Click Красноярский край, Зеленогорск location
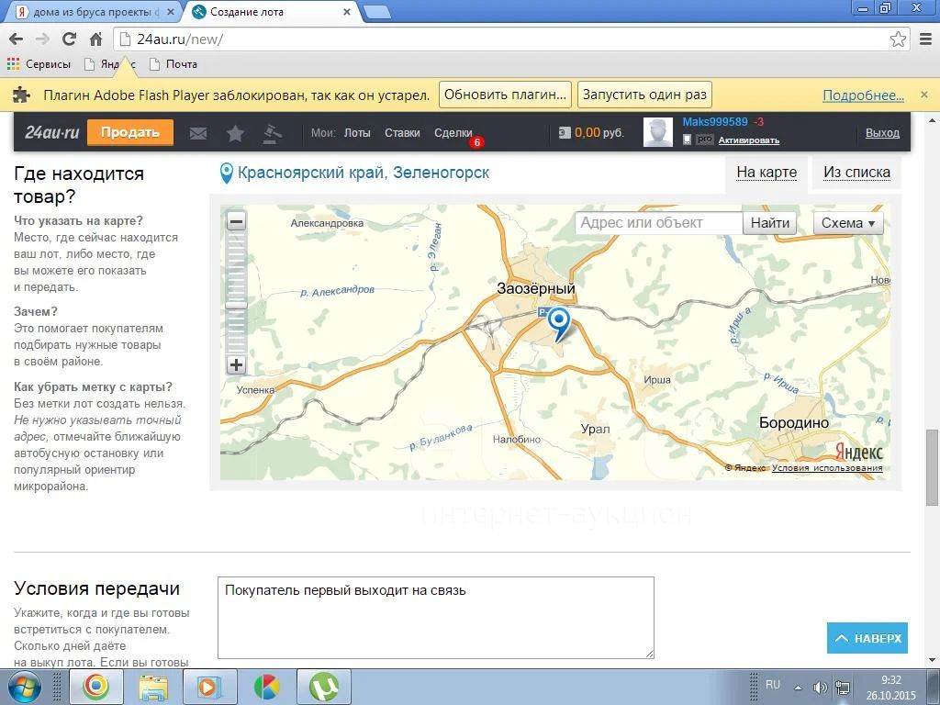Screen dimensions: 940x705 364,173
